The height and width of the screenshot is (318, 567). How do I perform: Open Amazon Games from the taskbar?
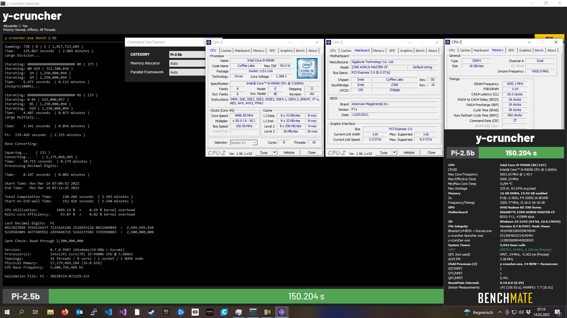tap(209, 312)
